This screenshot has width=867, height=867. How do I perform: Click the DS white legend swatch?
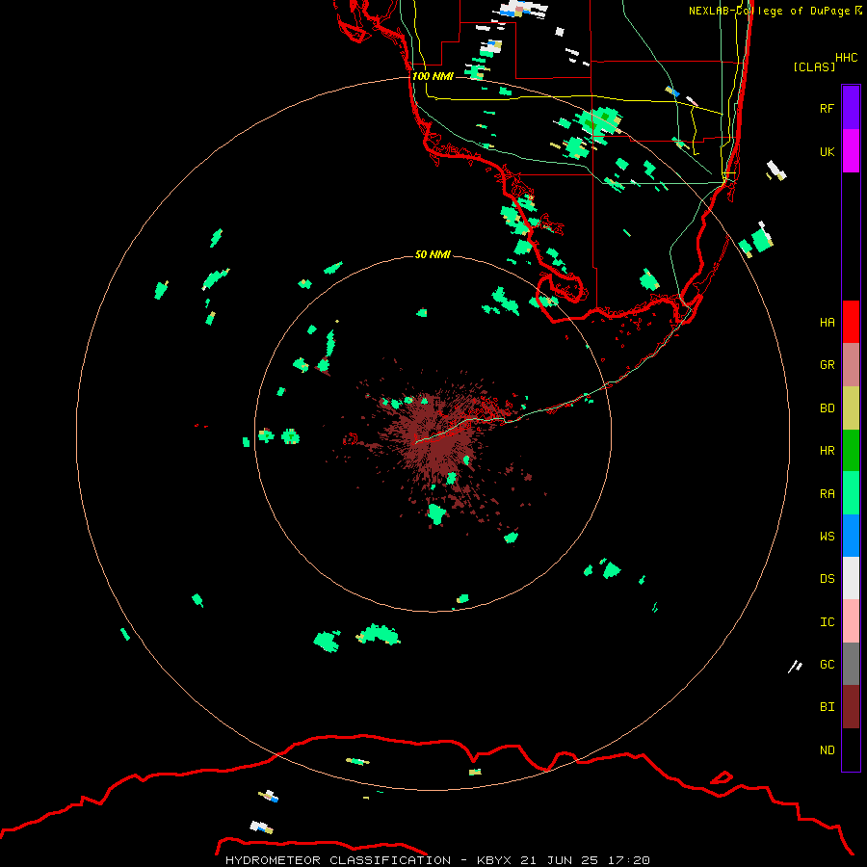coord(851,578)
